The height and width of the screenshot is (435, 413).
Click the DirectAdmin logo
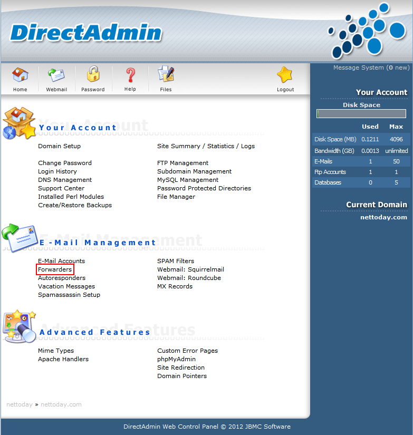point(86,33)
